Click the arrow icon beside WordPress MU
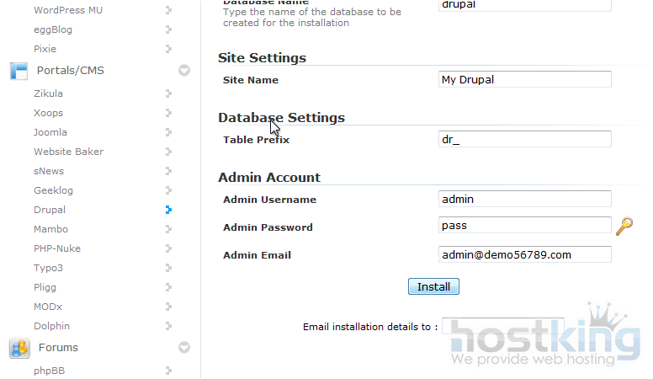 coord(169,10)
